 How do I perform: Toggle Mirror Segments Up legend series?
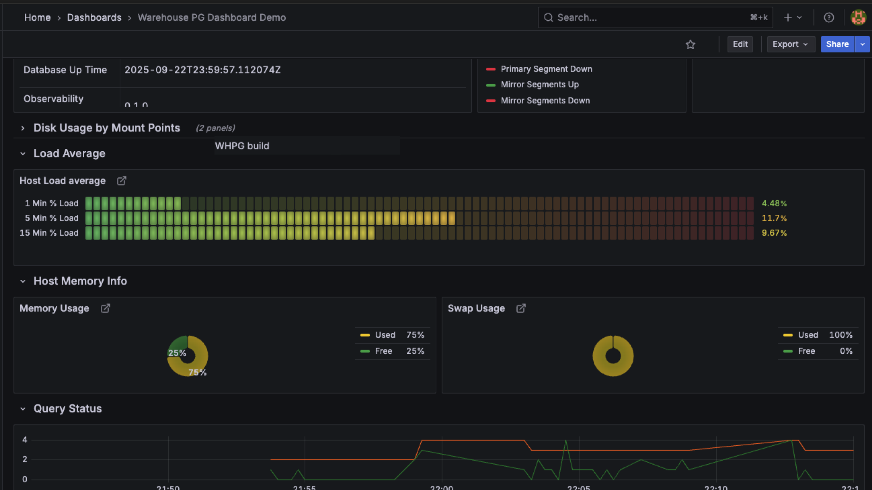[540, 85]
